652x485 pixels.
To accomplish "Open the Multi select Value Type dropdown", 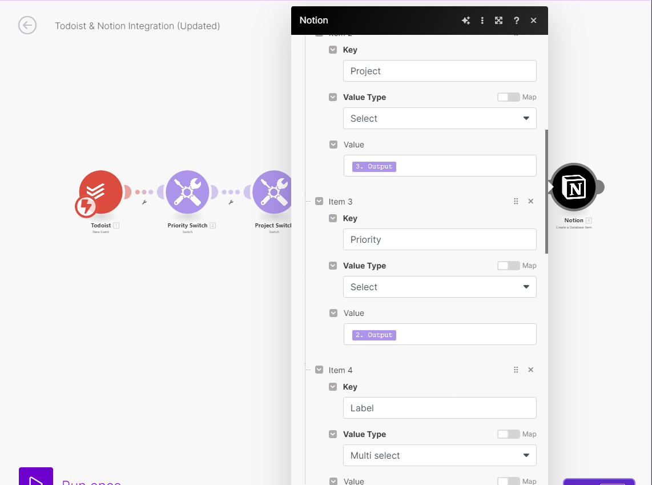I will click(x=440, y=455).
